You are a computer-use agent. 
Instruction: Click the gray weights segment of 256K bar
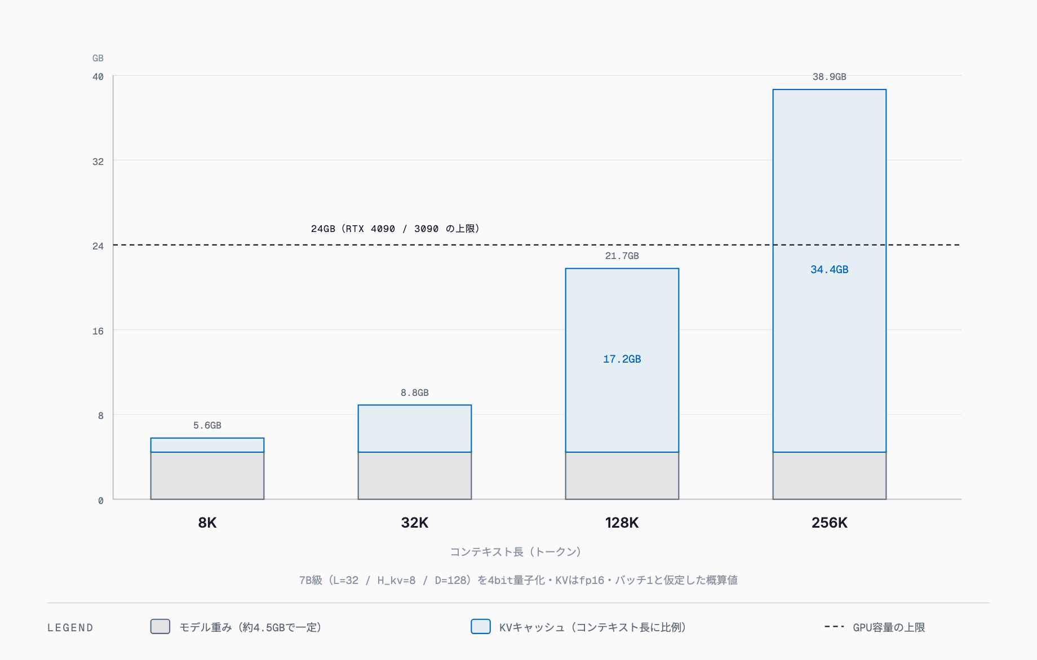(830, 476)
